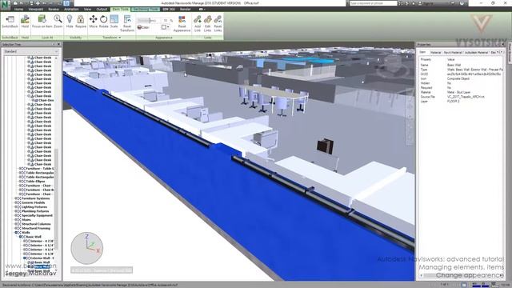Open the Output ribbon tab
Screen dimensions: 512x288
point(102,9)
